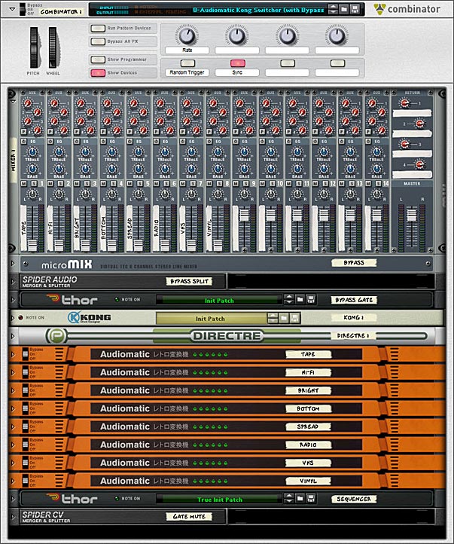Toggle the Combinator Bypass/On/Off switch
454x544 pixels.
pos(23,9)
